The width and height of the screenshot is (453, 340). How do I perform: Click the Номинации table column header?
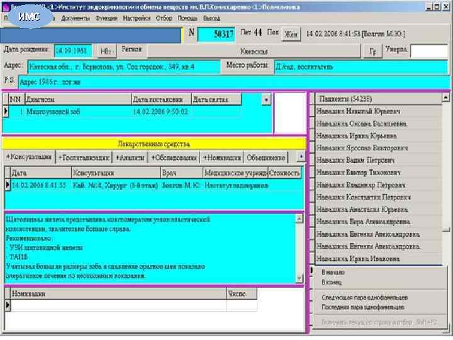click(x=118, y=294)
